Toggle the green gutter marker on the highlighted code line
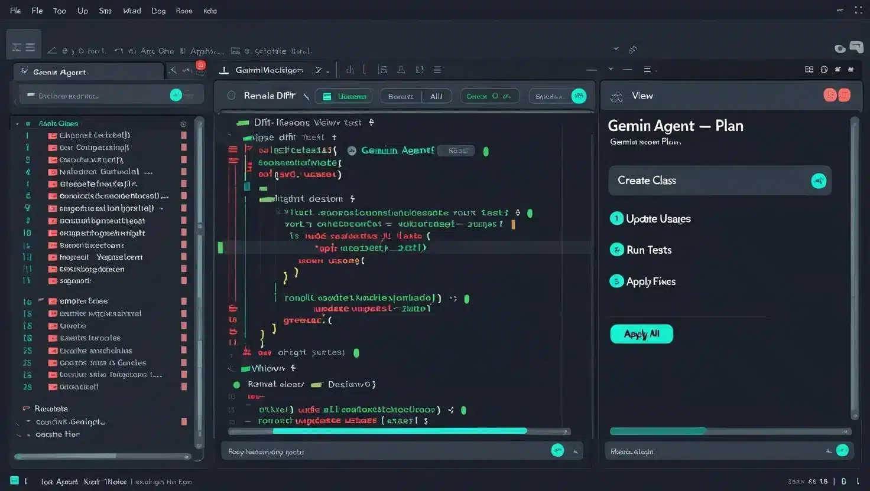This screenshot has height=491, width=870. (220, 247)
